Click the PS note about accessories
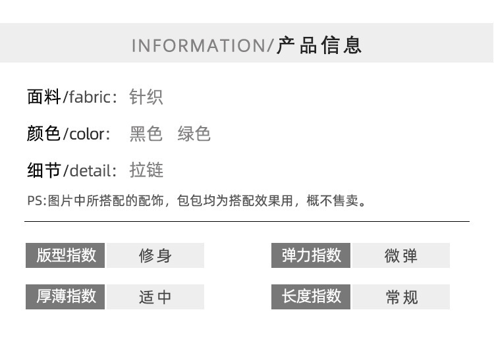This screenshot has height=339, width=494. (196, 201)
